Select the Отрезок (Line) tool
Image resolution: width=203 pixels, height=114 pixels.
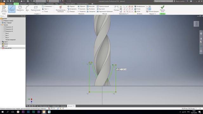(x=12, y=9)
